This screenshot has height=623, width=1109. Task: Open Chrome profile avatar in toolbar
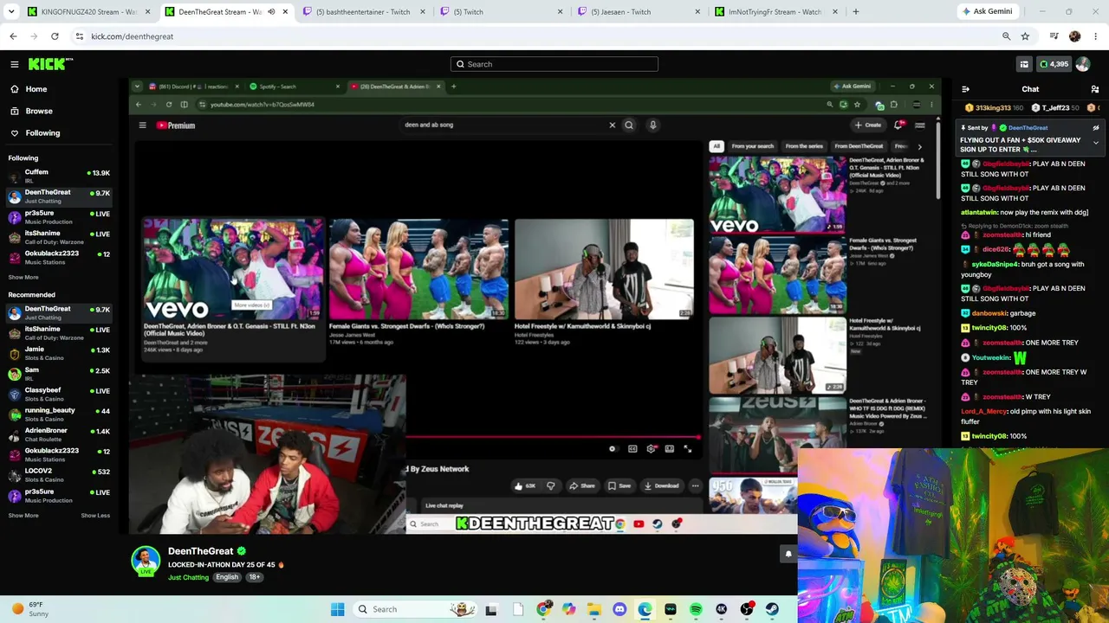[x=1075, y=36]
